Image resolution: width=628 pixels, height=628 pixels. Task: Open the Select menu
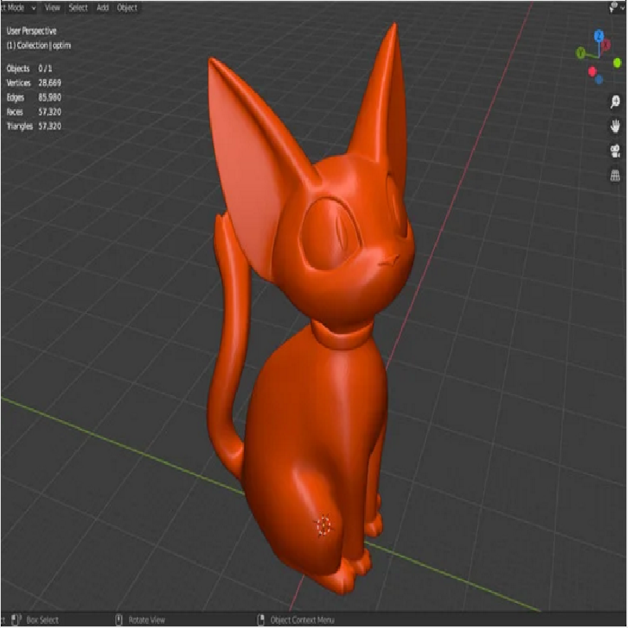(x=78, y=7)
